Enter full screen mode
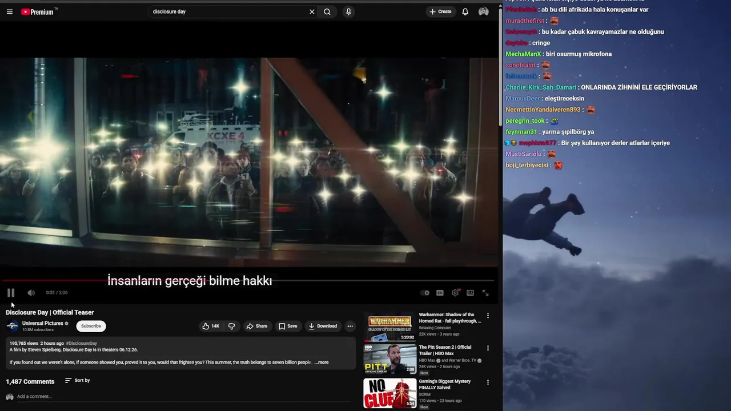The image size is (731, 411). pyautogui.click(x=485, y=293)
